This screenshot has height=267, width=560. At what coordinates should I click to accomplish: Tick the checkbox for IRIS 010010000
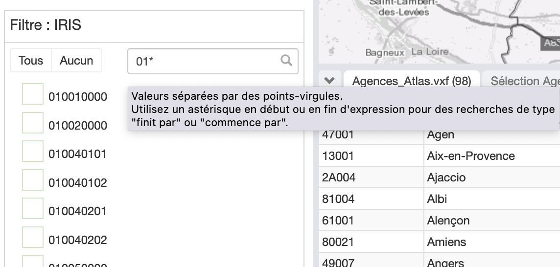pos(33,94)
